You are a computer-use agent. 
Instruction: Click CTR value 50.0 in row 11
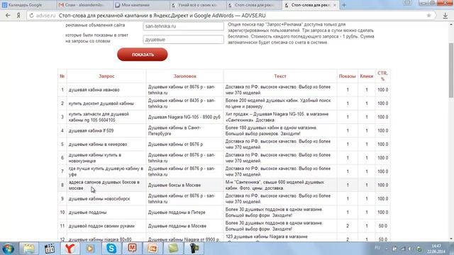click(383, 226)
